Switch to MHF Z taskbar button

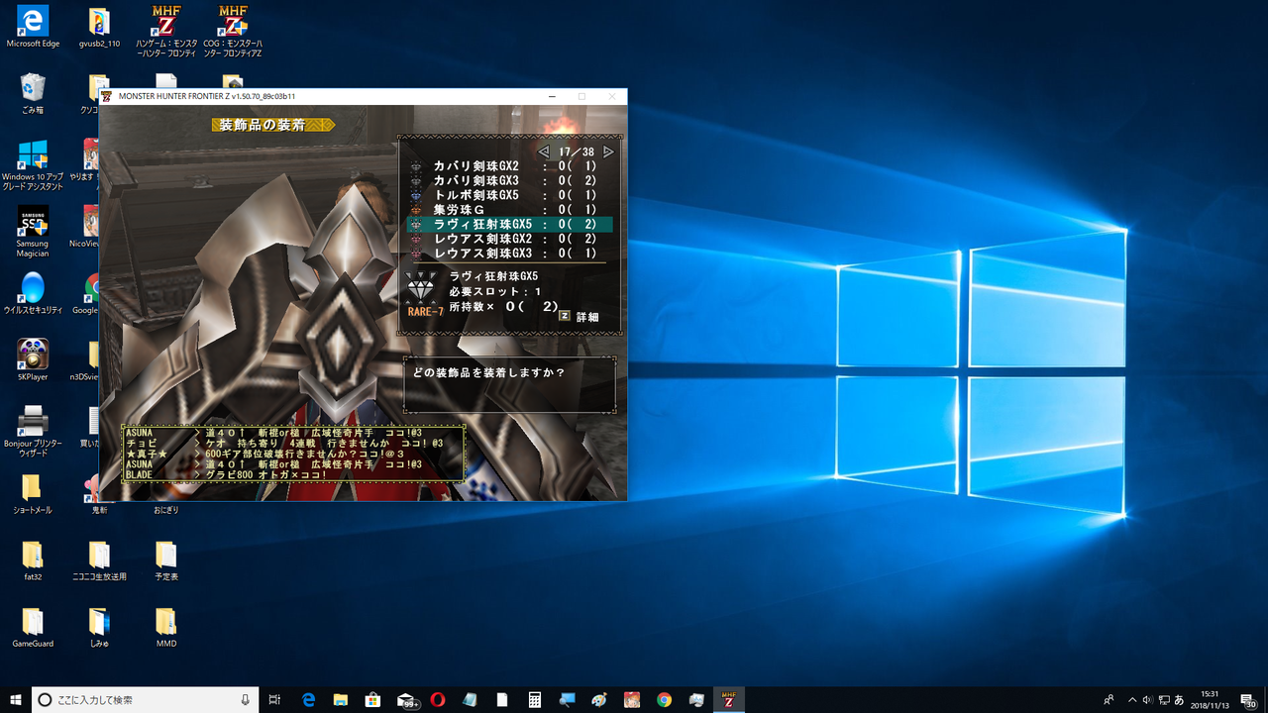pos(729,700)
